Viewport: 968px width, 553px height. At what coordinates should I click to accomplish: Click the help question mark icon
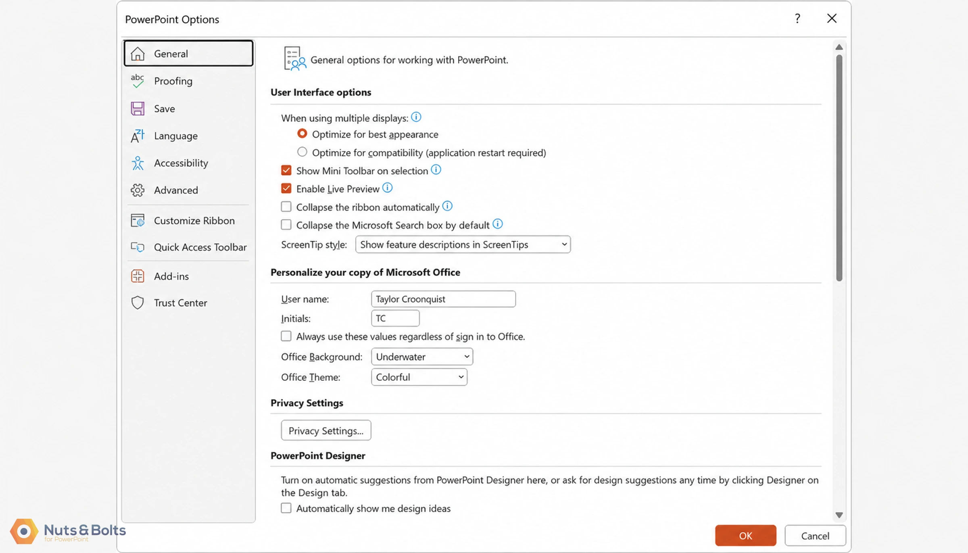(x=797, y=19)
